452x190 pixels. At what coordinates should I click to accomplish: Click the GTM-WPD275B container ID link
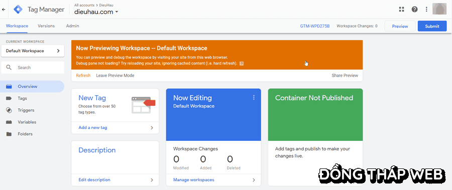click(315, 26)
